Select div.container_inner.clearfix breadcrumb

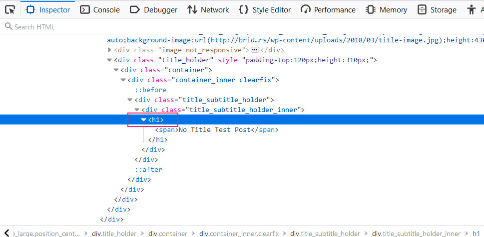239,233
